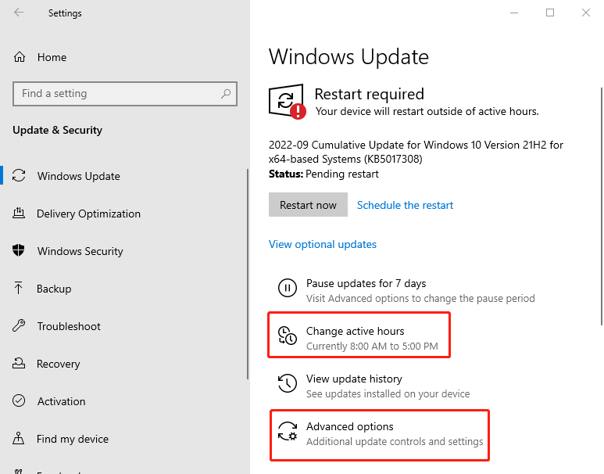
Task: Click the search magnifier icon
Action: click(x=226, y=93)
